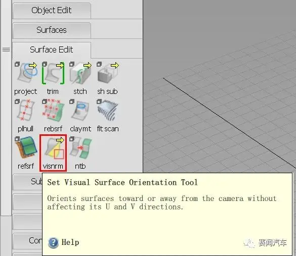Expand stch tool flyout yellow arrow
The height and width of the screenshot is (256, 296).
[x=88, y=65]
